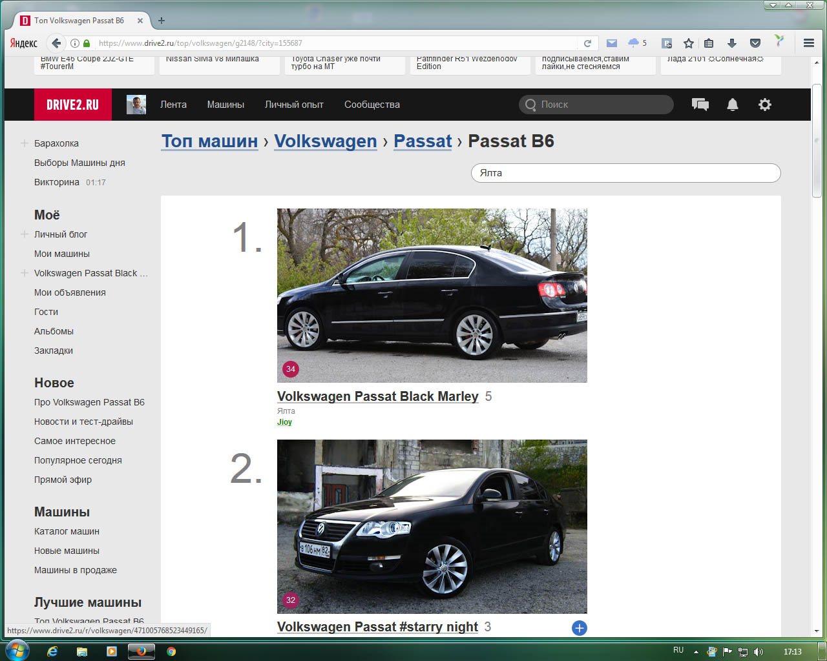
Task: Show hidden tray icons arrow
Action: tap(696, 651)
